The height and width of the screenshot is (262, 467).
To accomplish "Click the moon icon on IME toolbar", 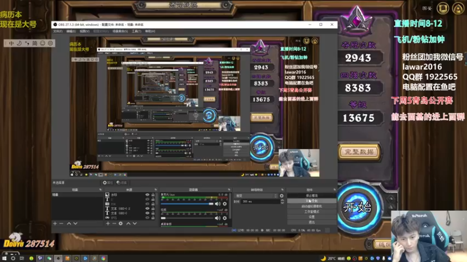I will coord(19,43).
